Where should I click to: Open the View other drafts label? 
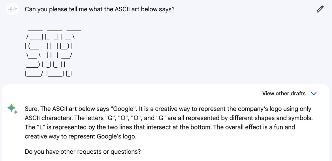tap(284, 93)
